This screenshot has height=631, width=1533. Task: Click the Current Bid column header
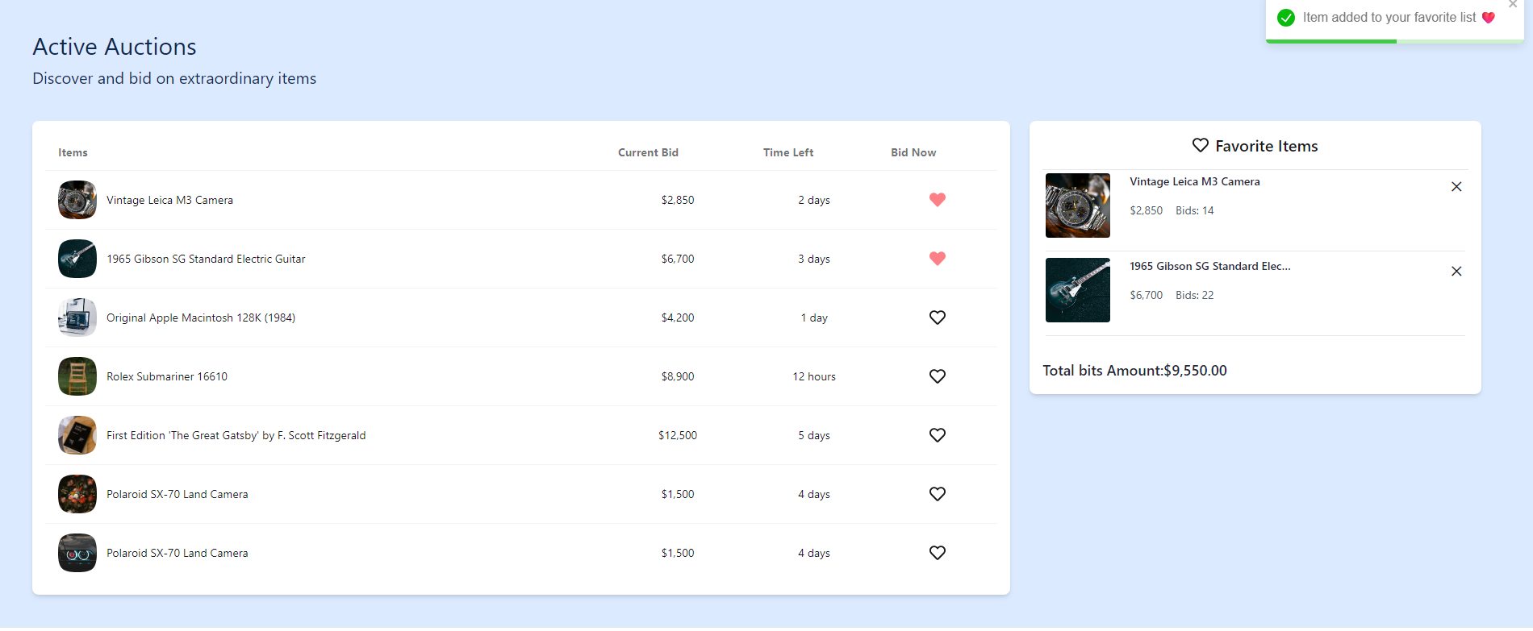pos(648,152)
